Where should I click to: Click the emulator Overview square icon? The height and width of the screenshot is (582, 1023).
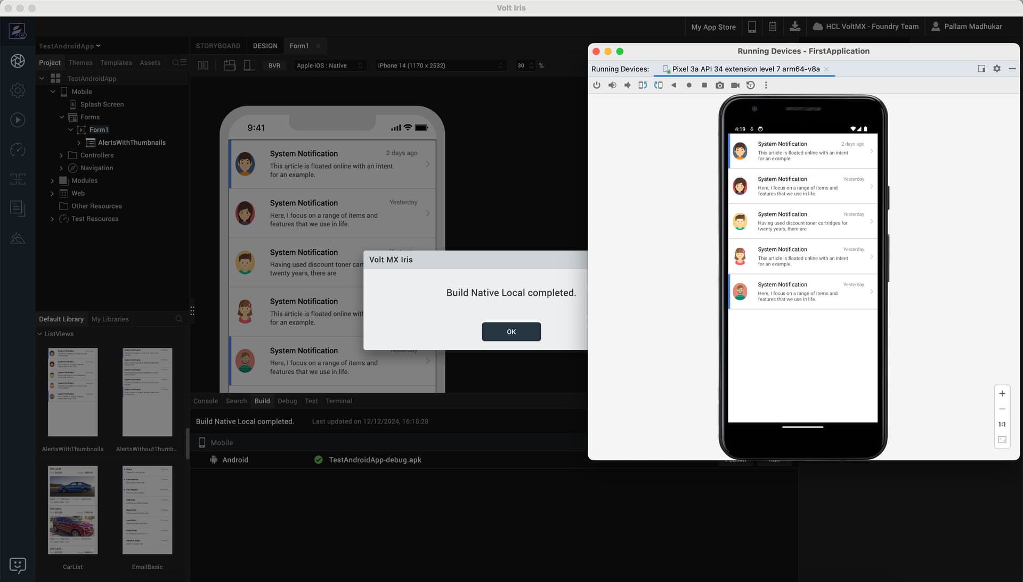704,85
